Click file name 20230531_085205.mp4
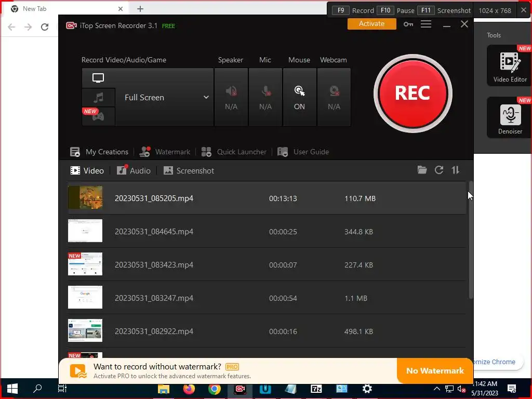The width and height of the screenshot is (532, 399). click(154, 198)
